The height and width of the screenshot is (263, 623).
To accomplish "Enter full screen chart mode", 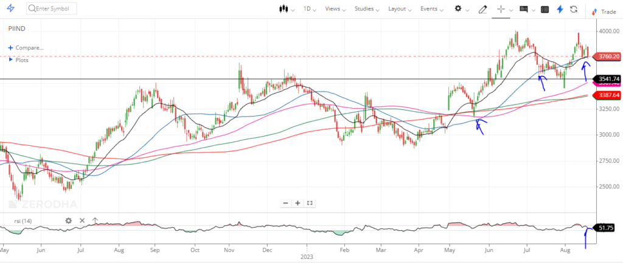I will (x=310, y=203).
